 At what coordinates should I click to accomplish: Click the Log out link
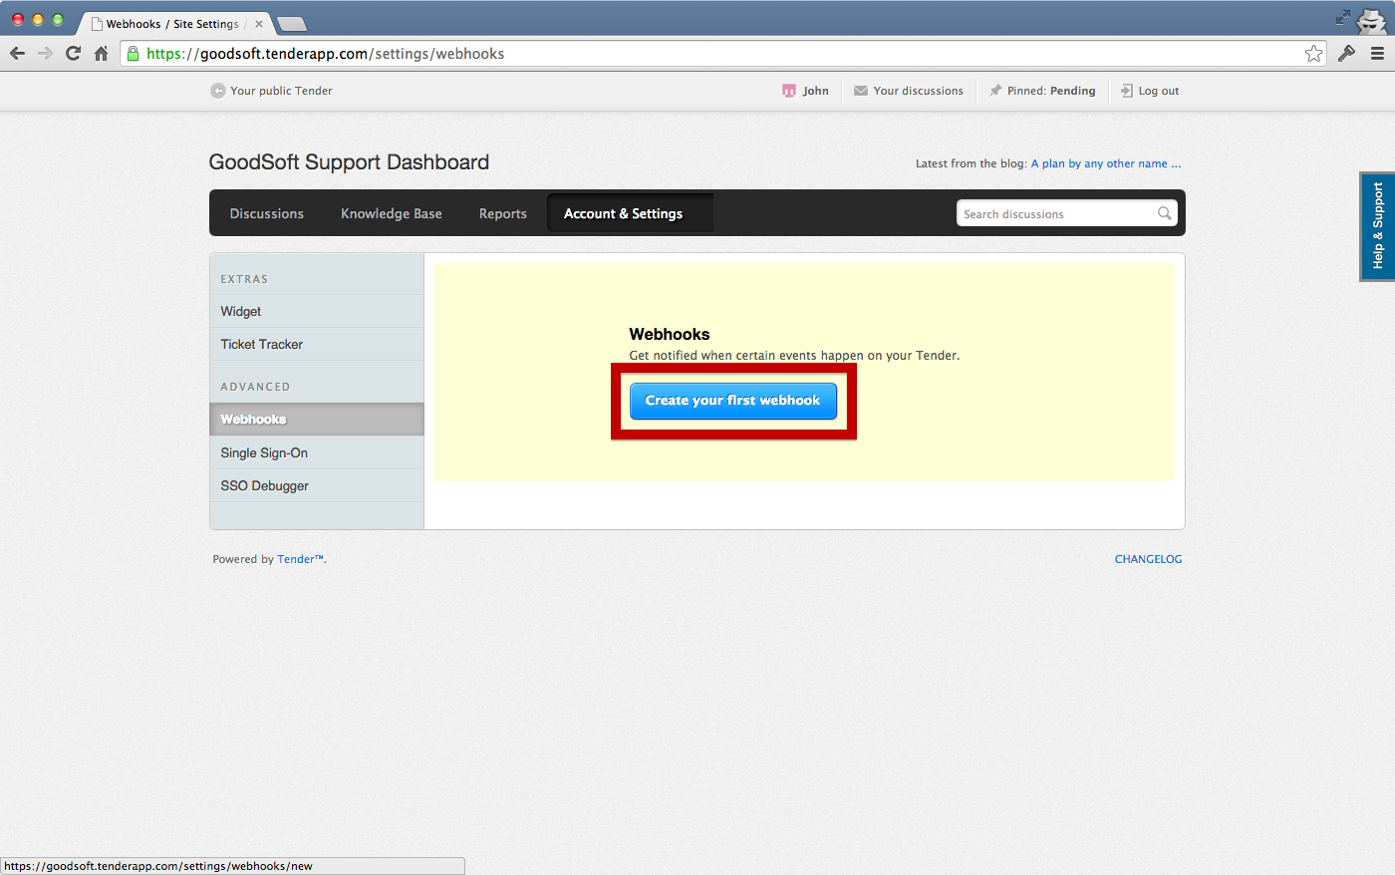tap(1159, 91)
